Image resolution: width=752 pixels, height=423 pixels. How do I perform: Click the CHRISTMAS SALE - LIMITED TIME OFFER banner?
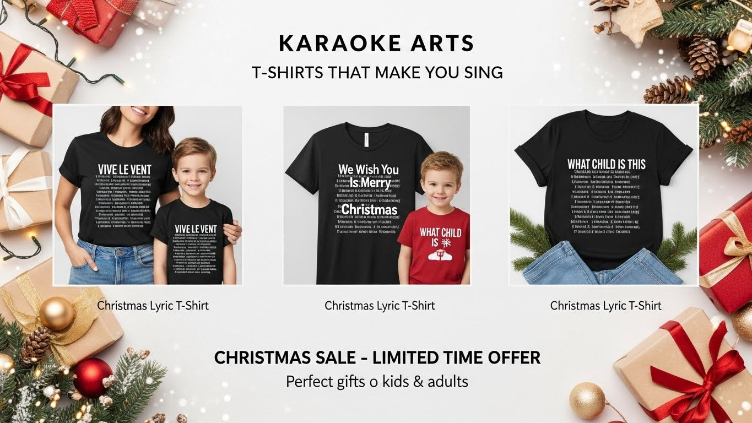coord(377,358)
